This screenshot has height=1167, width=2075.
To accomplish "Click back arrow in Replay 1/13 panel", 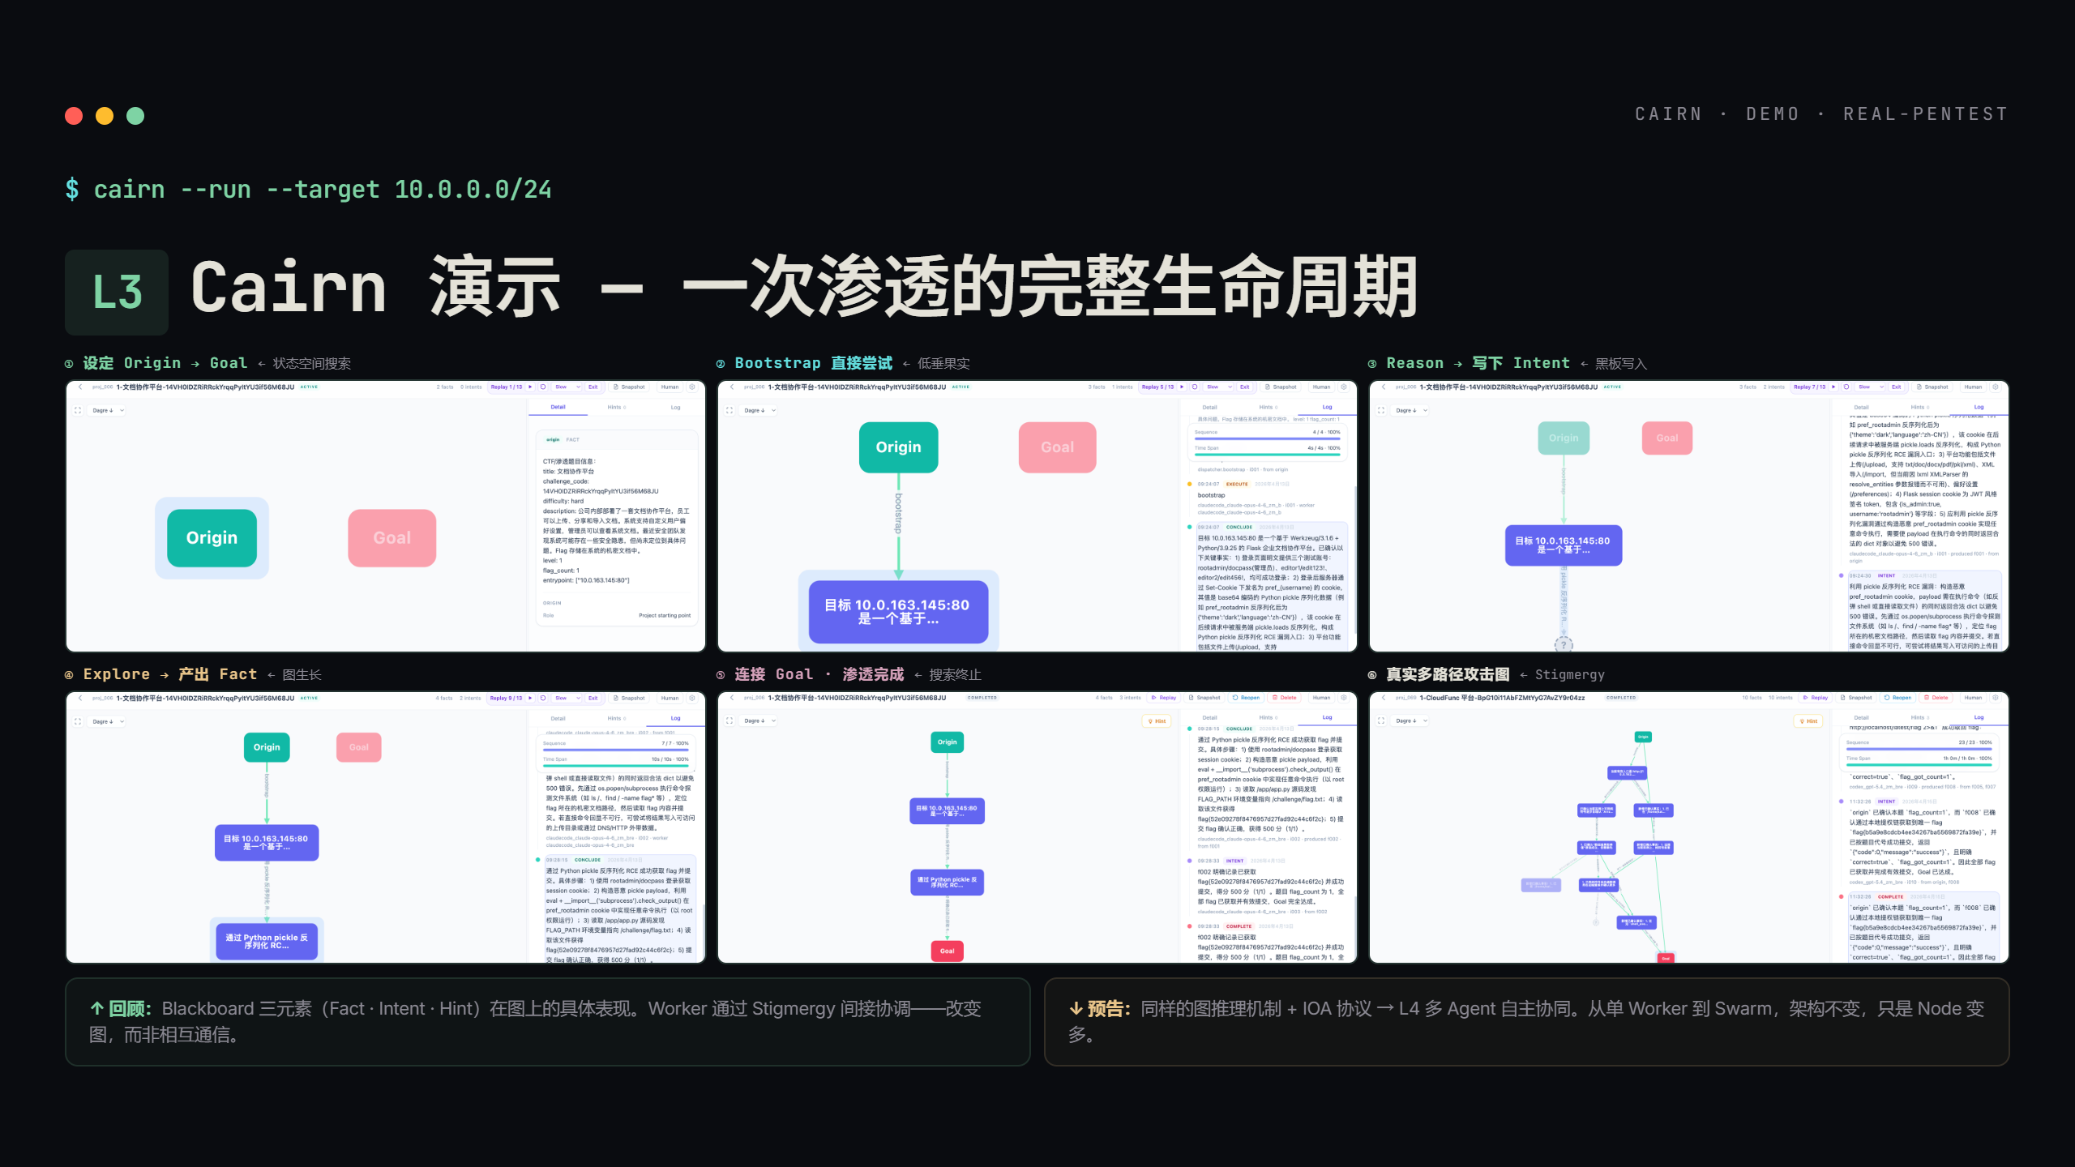I will pos(80,387).
